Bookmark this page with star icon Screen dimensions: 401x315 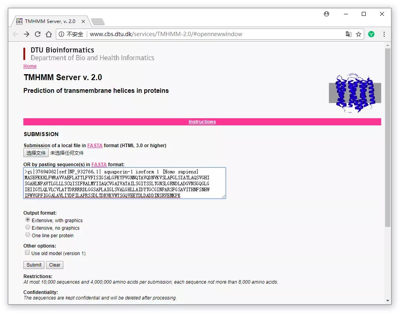click(x=359, y=34)
